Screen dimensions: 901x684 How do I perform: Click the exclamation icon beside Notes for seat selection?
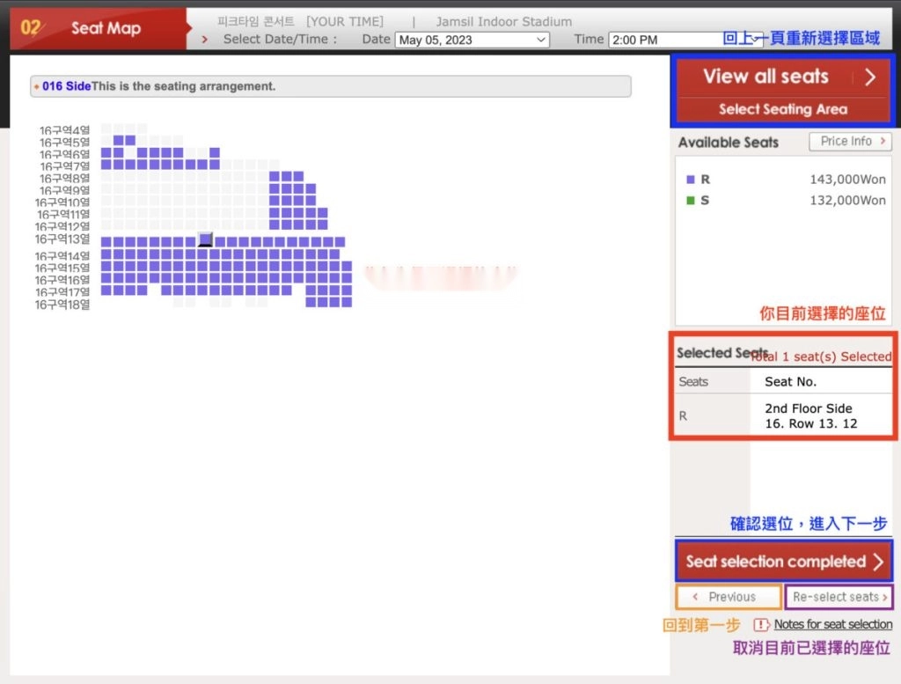761,624
